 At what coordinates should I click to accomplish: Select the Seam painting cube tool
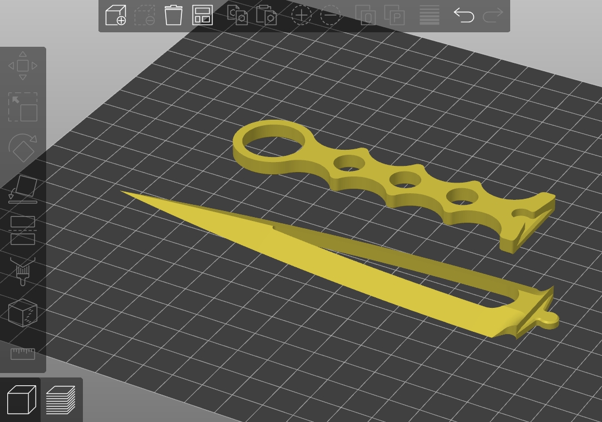(x=23, y=313)
